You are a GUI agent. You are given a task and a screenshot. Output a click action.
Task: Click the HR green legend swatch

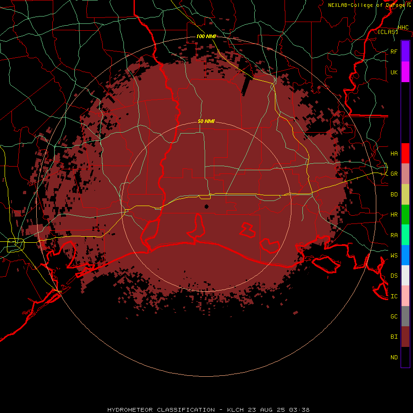coord(405,215)
